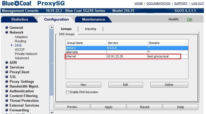
Task: Click the bullet icon beside Content Filtering
Action: [7, 96]
